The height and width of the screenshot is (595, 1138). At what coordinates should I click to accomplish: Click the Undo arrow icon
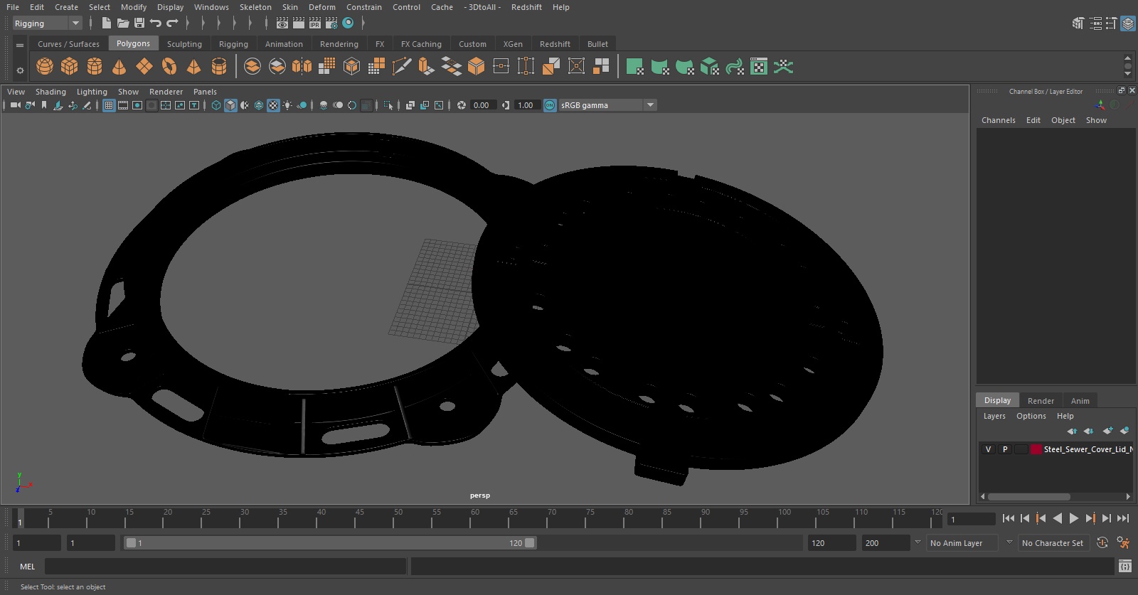pos(156,23)
